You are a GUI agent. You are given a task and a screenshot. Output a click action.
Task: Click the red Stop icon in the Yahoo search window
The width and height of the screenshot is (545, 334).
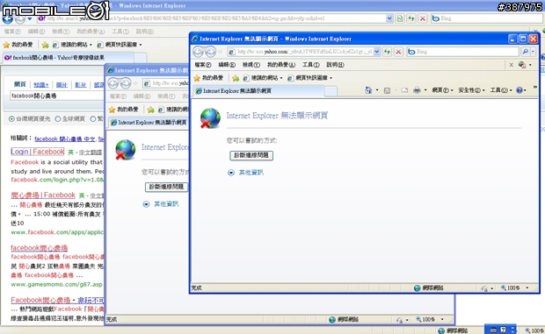click(423, 18)
